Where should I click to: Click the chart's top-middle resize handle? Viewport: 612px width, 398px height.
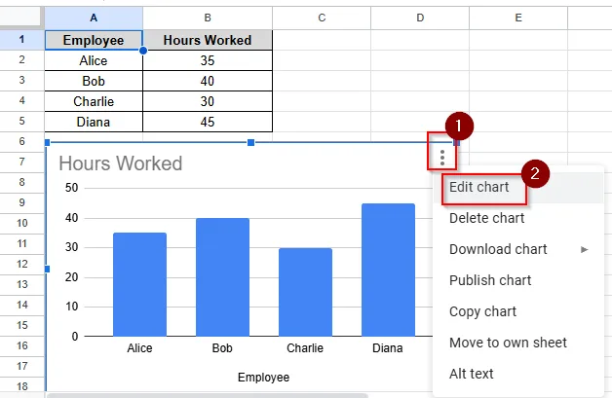click(251, 143)
